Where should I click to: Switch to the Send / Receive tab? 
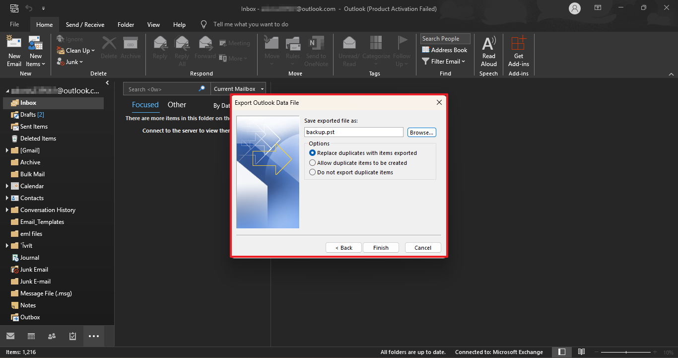84,24
